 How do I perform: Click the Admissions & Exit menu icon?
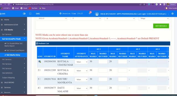pyautogui.click(x=2, y=25)
